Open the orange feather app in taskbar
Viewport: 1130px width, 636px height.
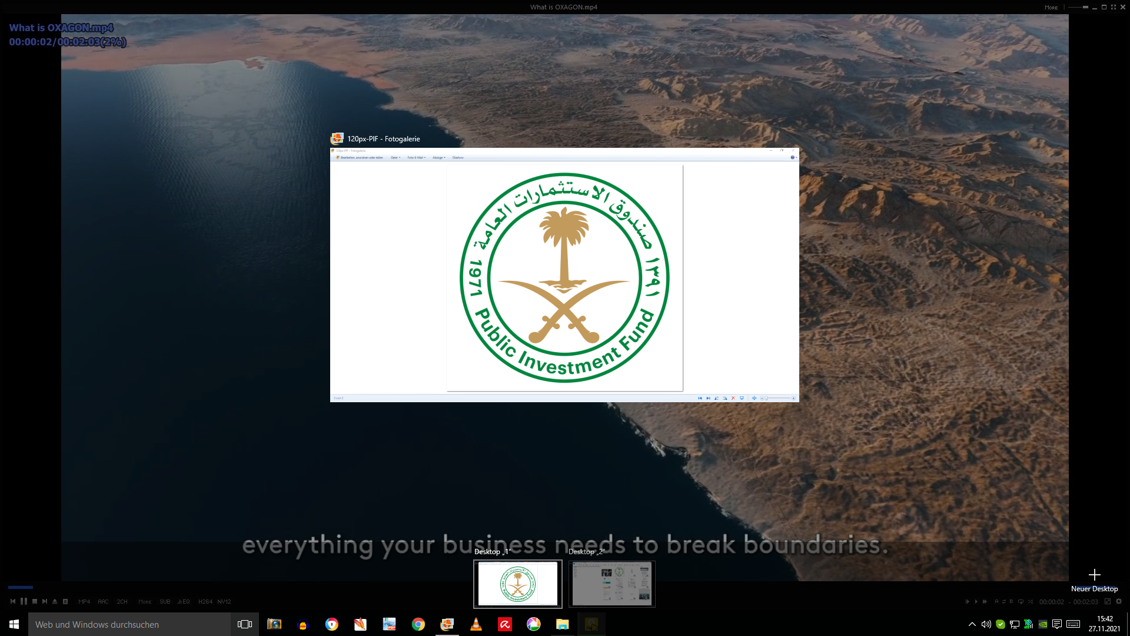coord(361,624)
